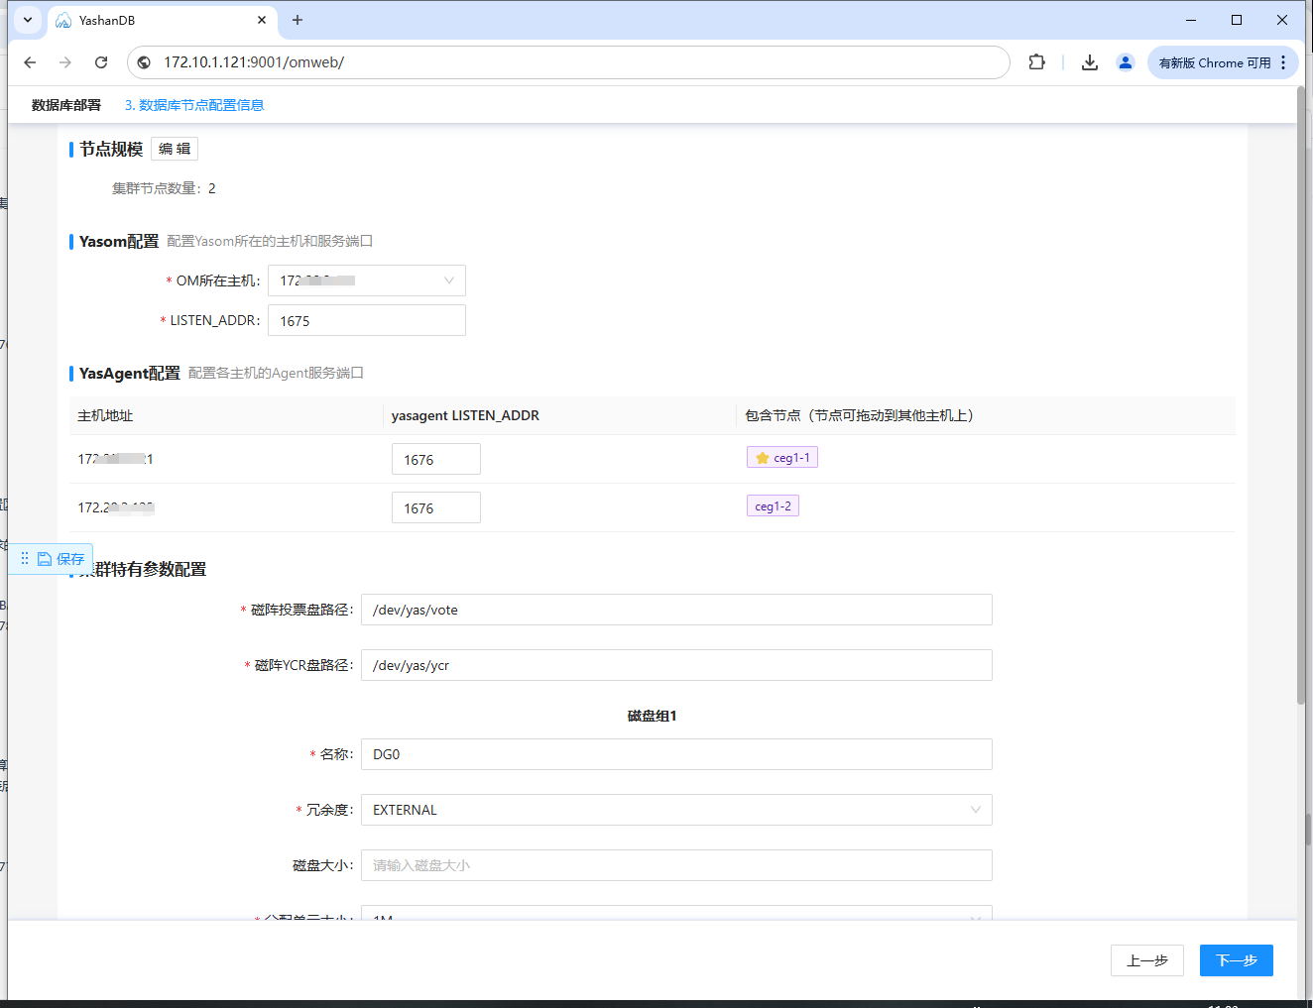Screen dimensions: 1313x1008
Task: Click the 磁阵投票盘路径 input field
Action: (x=676, y=610)
